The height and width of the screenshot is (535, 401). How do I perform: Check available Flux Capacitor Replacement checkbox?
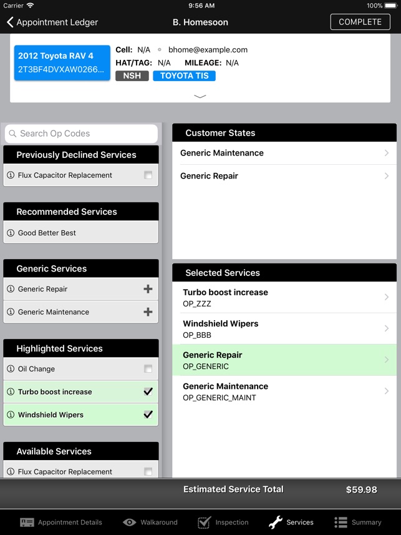(148, 471)
